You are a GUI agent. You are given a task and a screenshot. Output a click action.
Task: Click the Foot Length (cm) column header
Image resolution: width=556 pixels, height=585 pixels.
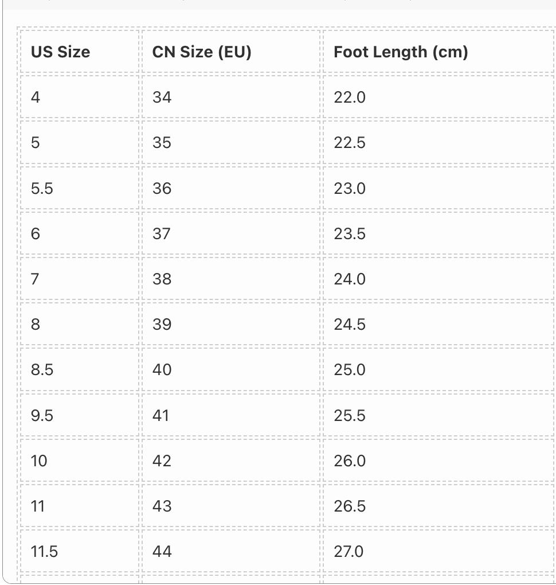click(438, 52)
